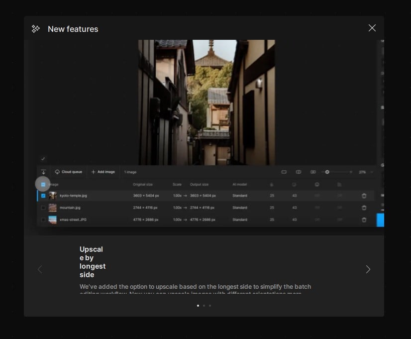Open the Cloud queue
Viewport: 411px width, 339px height.
click(69, 172)
